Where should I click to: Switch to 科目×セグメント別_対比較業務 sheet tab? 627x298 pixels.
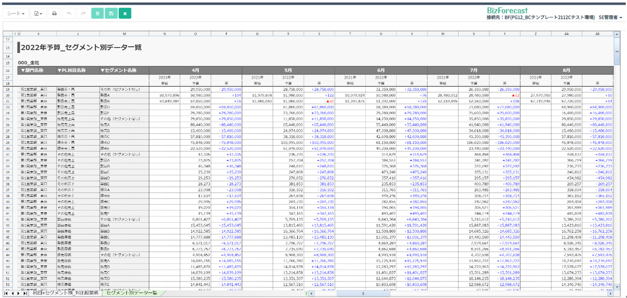[x=66, y=293]
